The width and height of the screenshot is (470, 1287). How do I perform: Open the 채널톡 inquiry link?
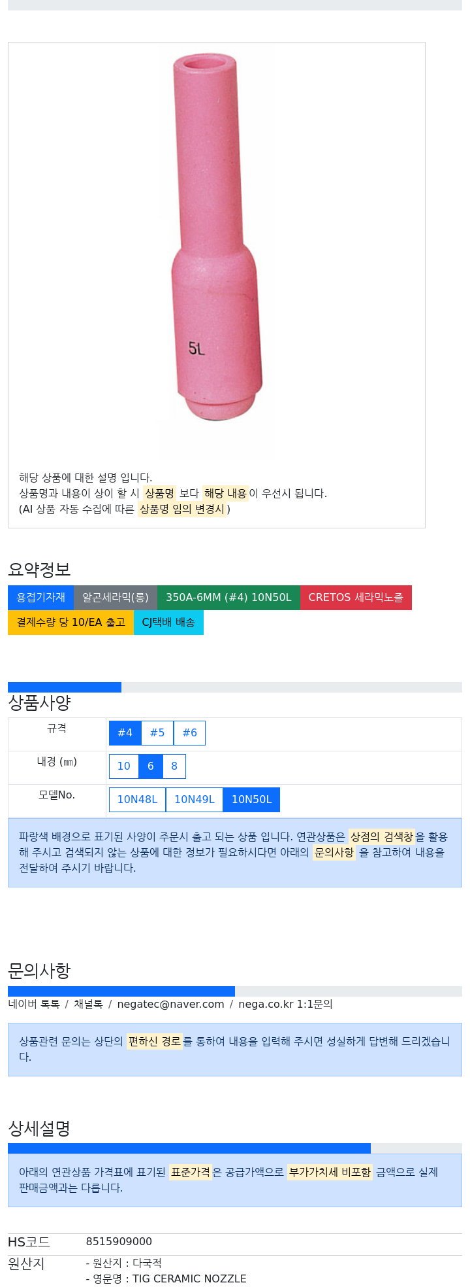click(x=88, y=1004)
